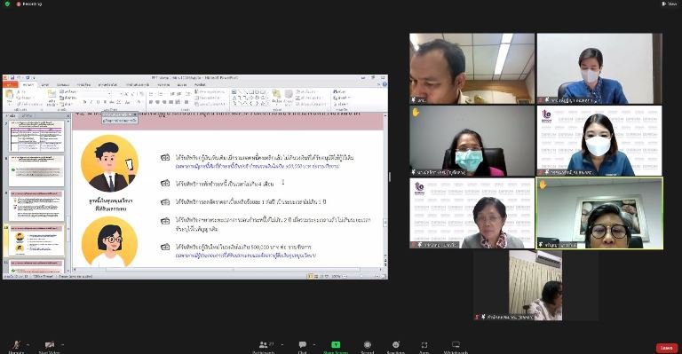Viewport: 682px width, 354px height.
Task: Select the bottom single participant video tile
Action: click(535, 286)
